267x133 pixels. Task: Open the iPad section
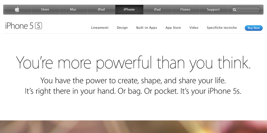157,9
